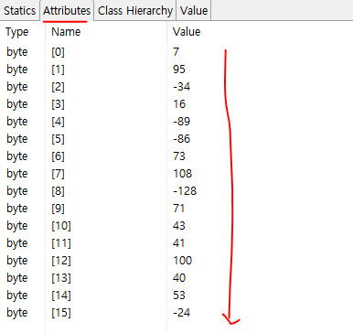Screen dimensions: 353x333
Task: Click the byte type in row [8]
Action: [17, 191]
